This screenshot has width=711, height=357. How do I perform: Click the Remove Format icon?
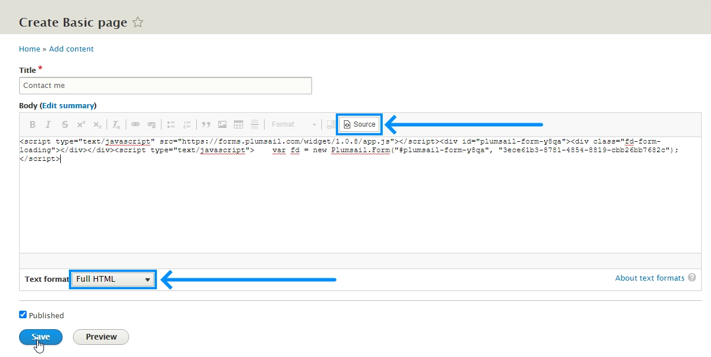pyautogui.click(x=116, y=124)
